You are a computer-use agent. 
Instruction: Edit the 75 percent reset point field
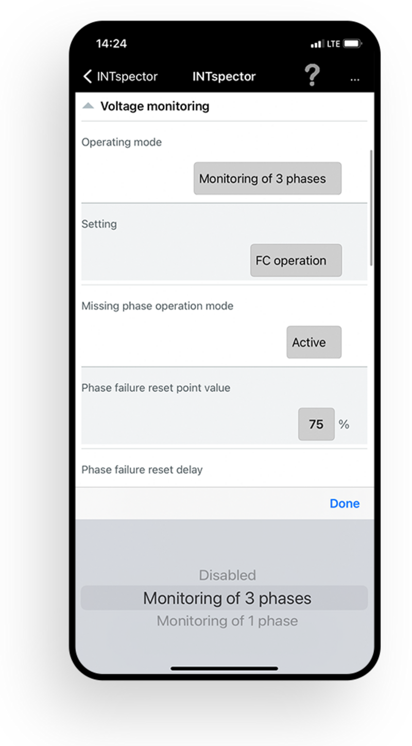(x=316, y=424)
